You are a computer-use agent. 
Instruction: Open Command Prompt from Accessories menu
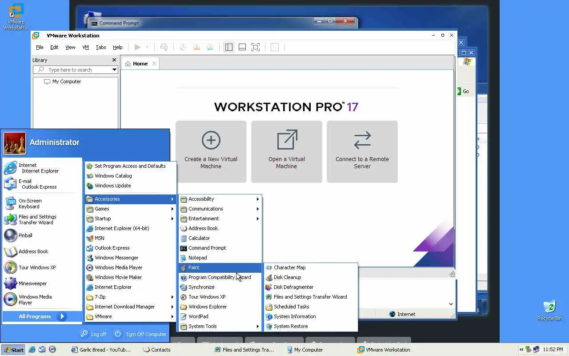tap(220, 248)
